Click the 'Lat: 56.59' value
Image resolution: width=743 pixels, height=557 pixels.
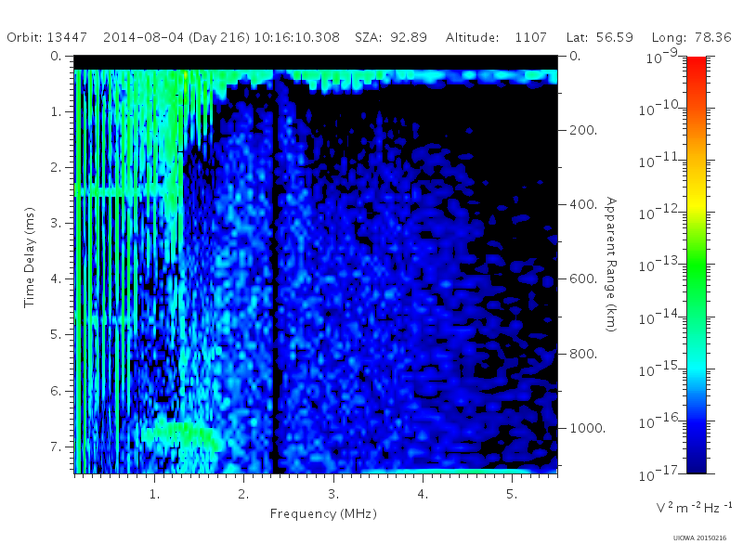tap(599, 37)
